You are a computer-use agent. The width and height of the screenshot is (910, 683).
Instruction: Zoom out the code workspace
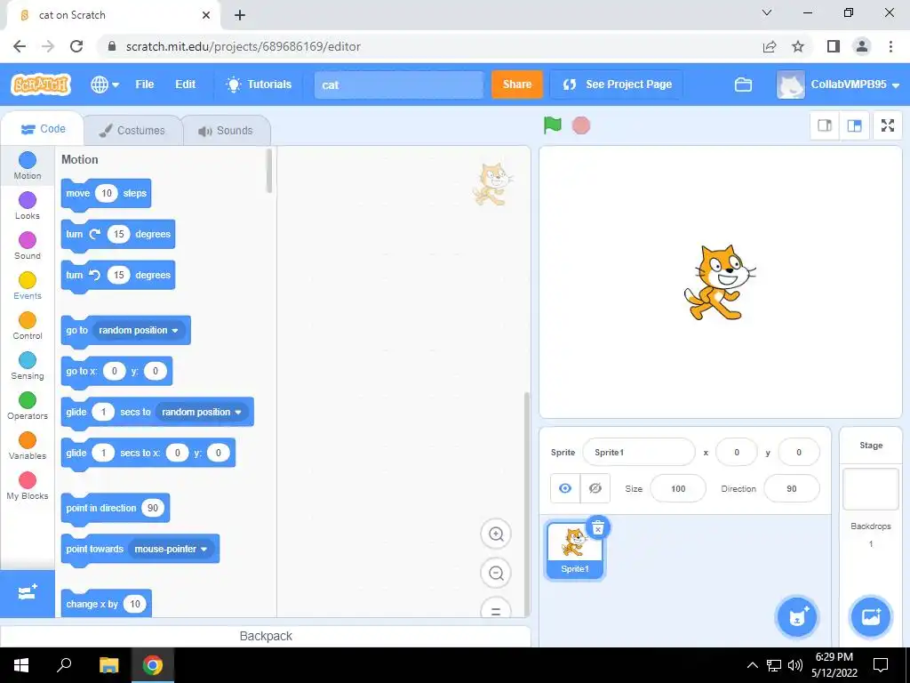[x=496, y=574]
